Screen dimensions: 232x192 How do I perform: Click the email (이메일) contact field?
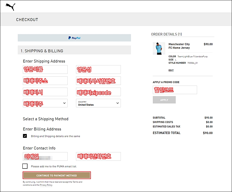pos(45,156)
